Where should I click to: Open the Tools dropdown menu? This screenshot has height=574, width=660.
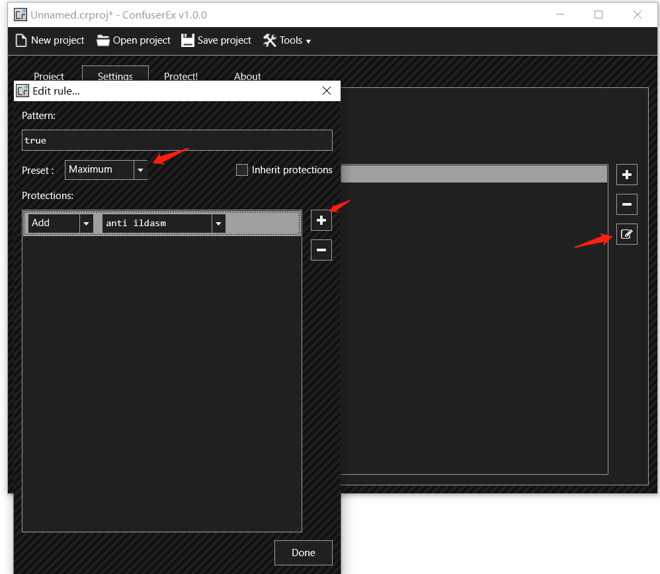click(x=287, y=40)
